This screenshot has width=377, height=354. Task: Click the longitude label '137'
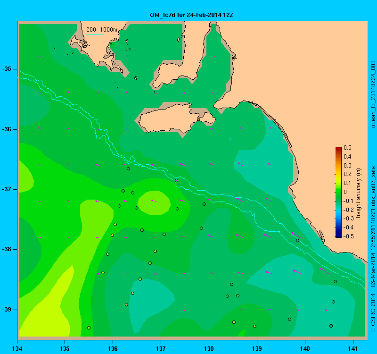pos(161,348)
